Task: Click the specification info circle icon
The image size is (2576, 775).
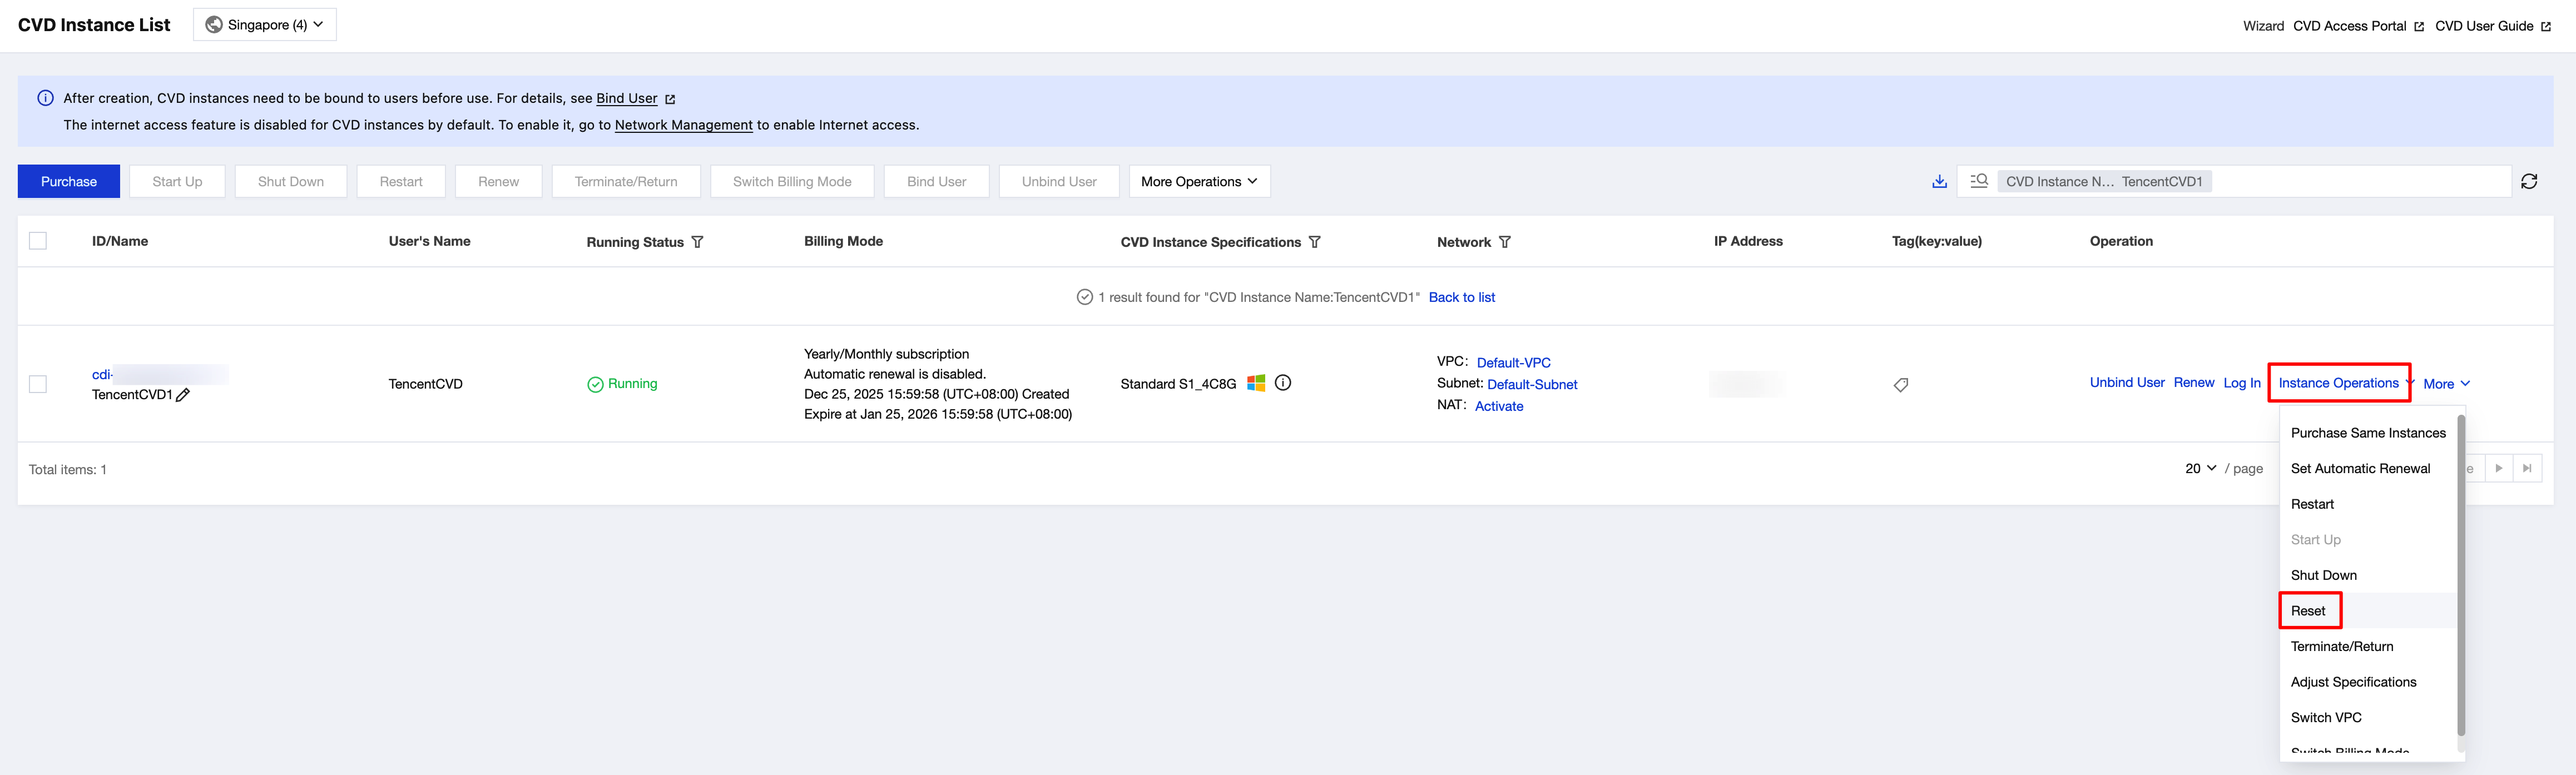Action: click(1283, 383)
